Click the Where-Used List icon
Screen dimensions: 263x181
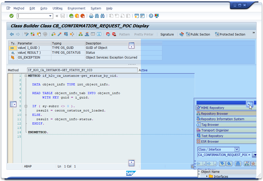[72, 34]
